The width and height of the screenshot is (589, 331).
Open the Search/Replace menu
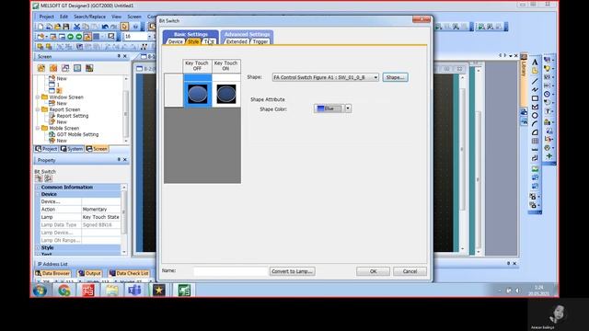89,17
